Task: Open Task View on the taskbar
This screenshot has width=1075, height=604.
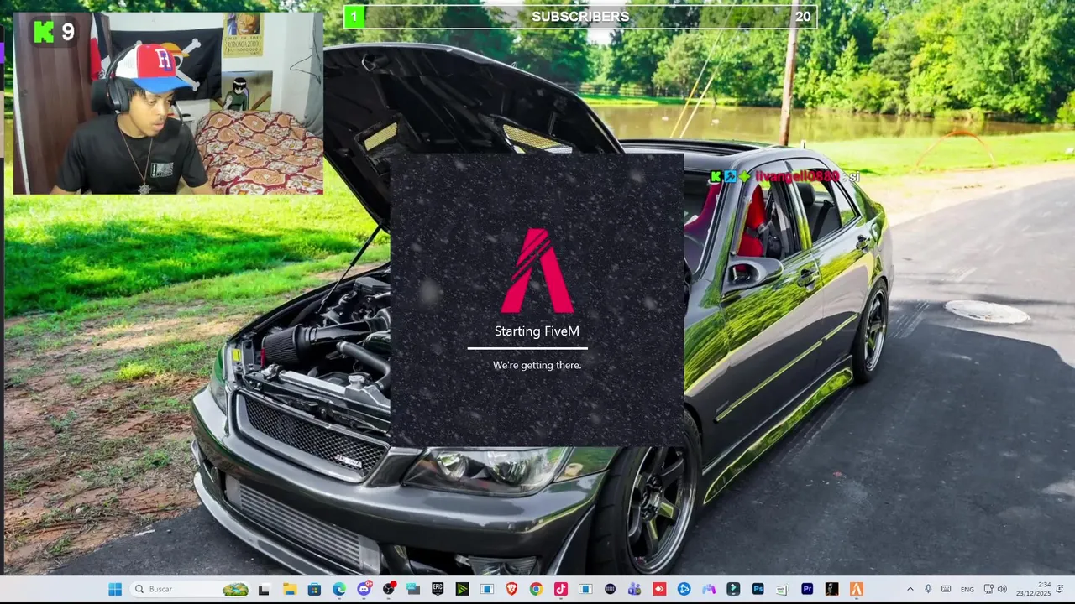Action: (264, 589)
